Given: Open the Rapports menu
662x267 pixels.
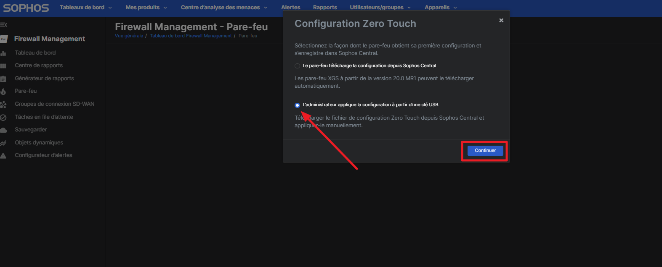Looking at the screenshot, I should click(325, 8).
